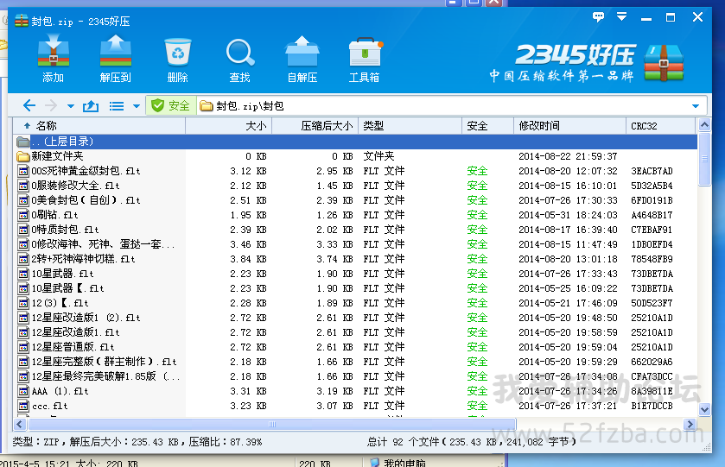Click file icon of 0刷钻.flt
725x467 pixels.
pyautogui.click(x=23, y=215)
